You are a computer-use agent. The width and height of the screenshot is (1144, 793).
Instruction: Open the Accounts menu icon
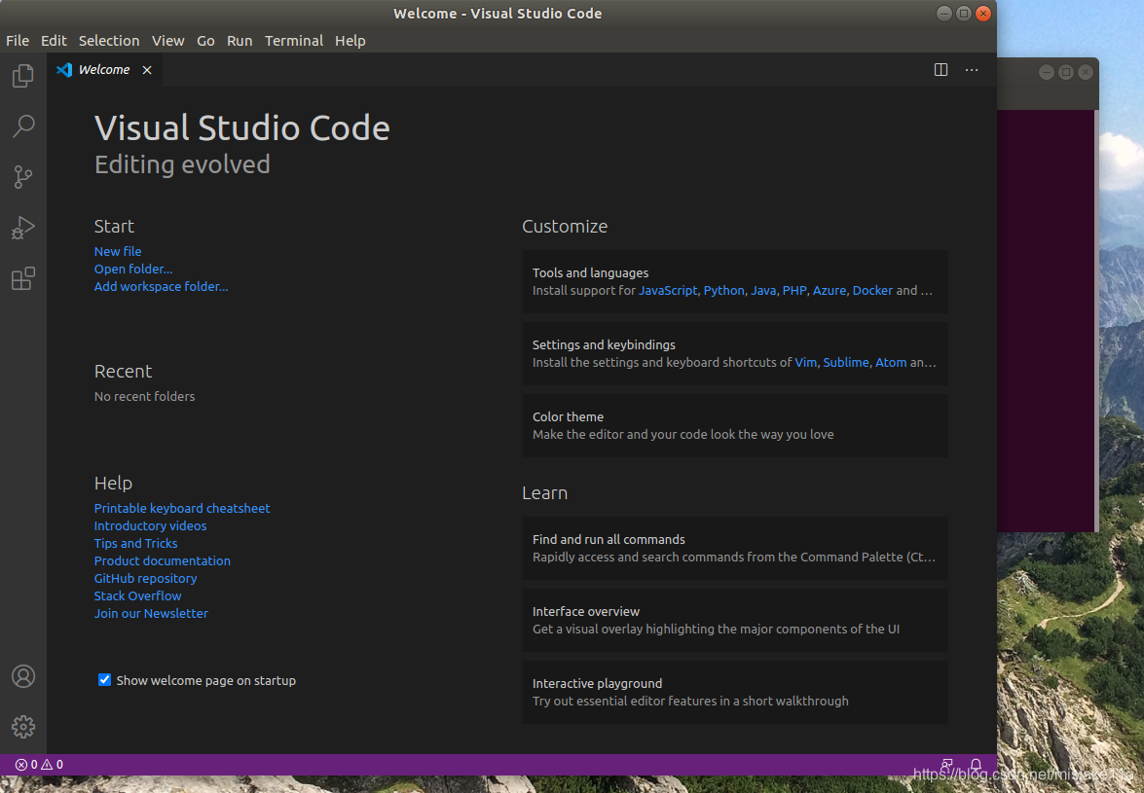pyautogui.click(x=23, y=676)
